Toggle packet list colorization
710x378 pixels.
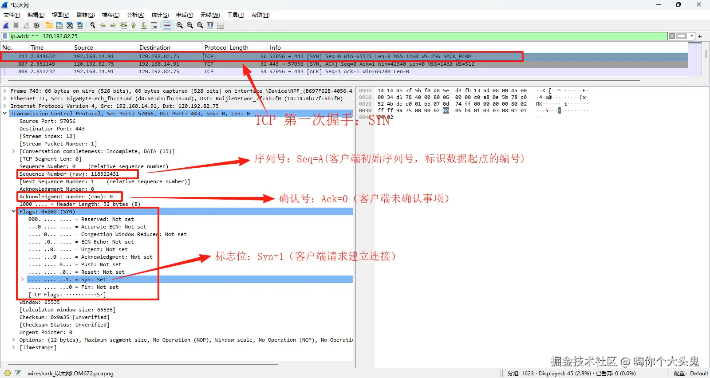point(167,25)
